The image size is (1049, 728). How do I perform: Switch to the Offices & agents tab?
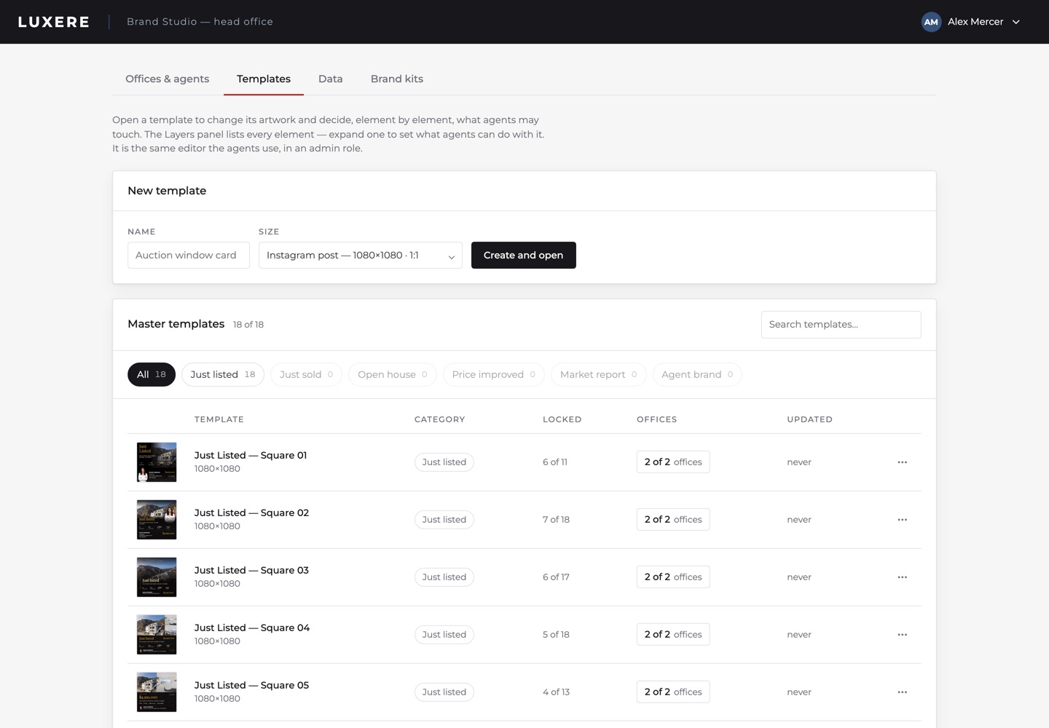coord(168,79)
